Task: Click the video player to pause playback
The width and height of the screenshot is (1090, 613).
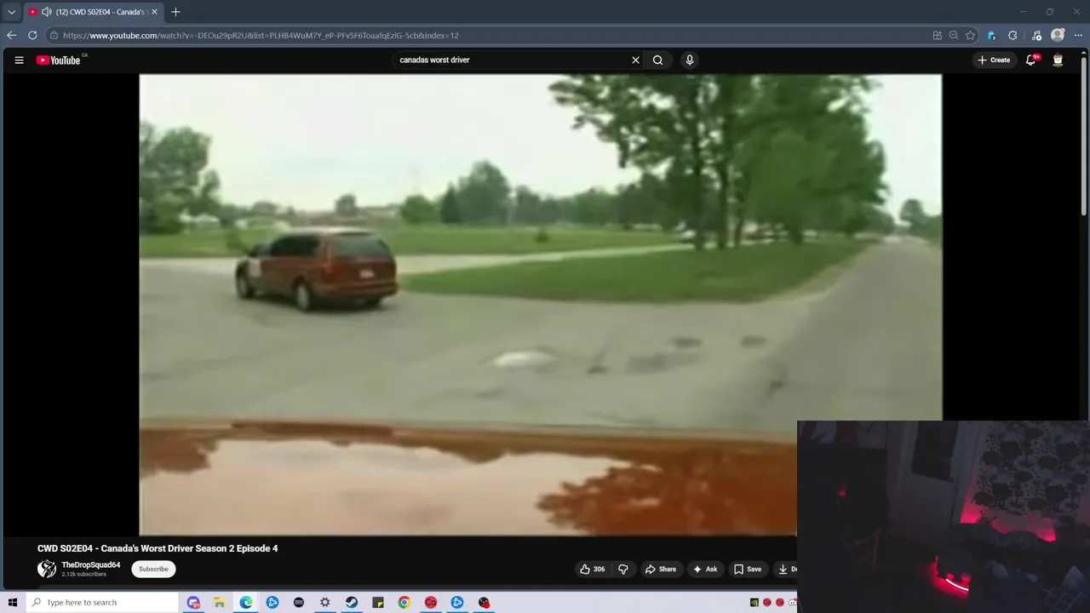Action: tap(541, 304)
